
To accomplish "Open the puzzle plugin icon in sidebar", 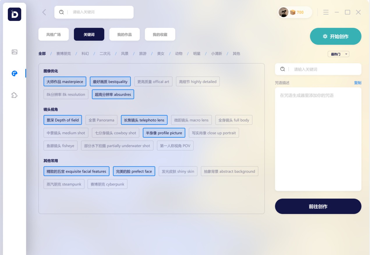I will pyautogui.click(x=15, y=95).
